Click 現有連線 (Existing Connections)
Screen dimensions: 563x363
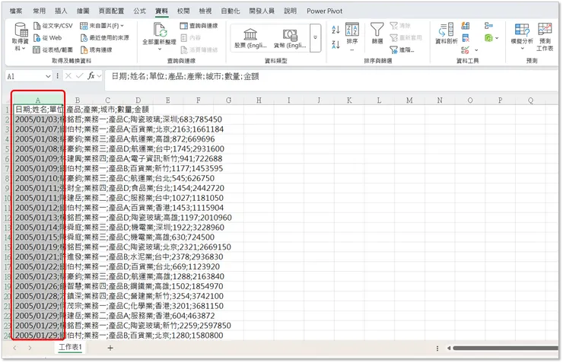(x=96, y=49)
